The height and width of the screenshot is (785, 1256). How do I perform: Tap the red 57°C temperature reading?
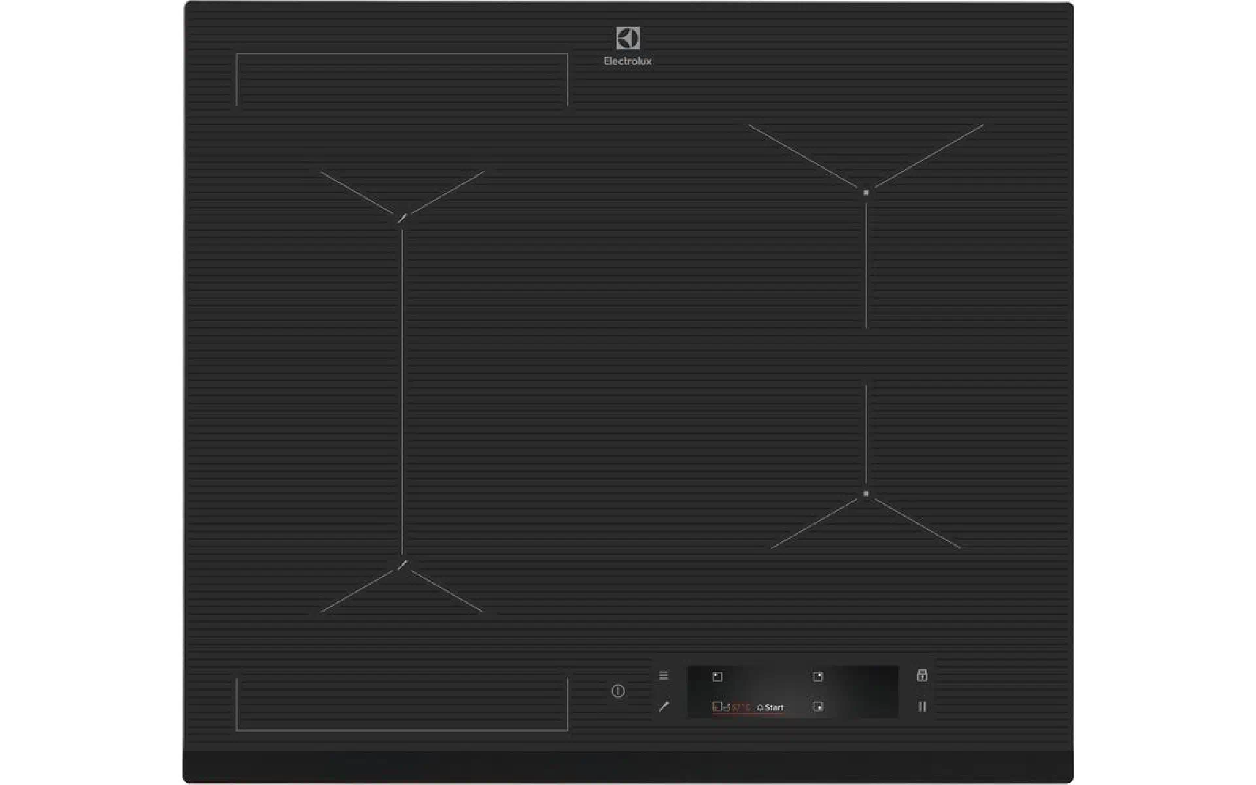click(741, 707)
